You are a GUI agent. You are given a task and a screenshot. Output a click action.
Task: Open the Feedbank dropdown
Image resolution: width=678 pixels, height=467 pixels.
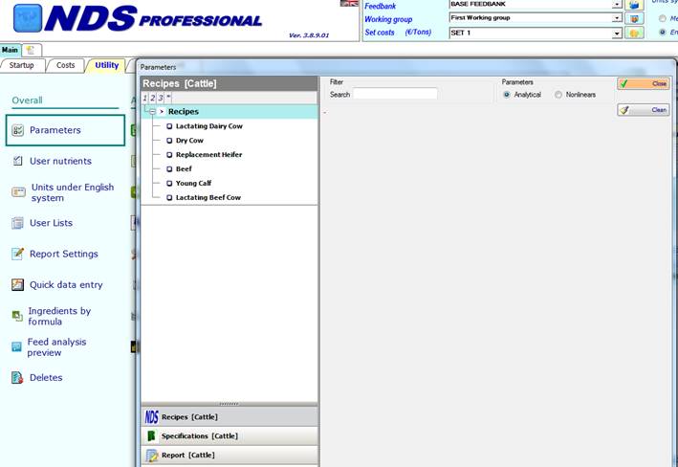[617, 5]
